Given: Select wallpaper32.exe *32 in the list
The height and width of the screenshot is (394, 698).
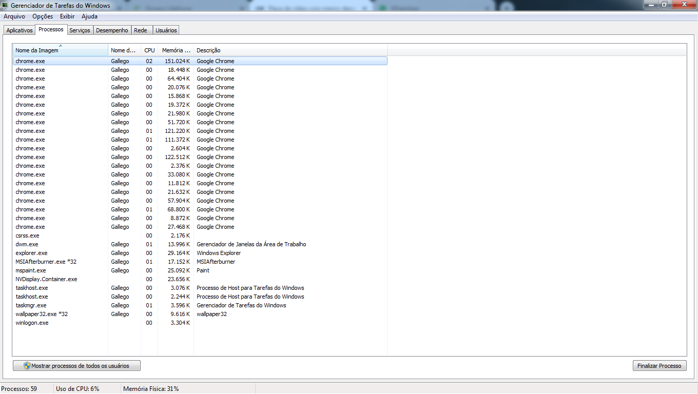Looking at the screenshot, I should click(x=200, y=314).
